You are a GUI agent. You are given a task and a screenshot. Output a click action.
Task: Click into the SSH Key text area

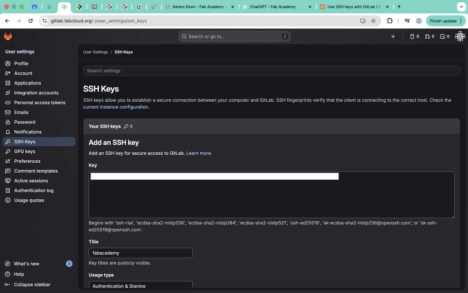click(271, 197)
